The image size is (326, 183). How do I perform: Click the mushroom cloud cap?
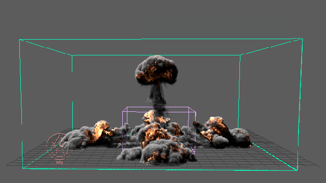pos(156,70)
